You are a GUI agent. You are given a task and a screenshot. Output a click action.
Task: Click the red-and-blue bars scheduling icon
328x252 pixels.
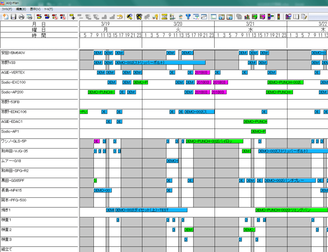pyautogui.click(x=47, y=17)
